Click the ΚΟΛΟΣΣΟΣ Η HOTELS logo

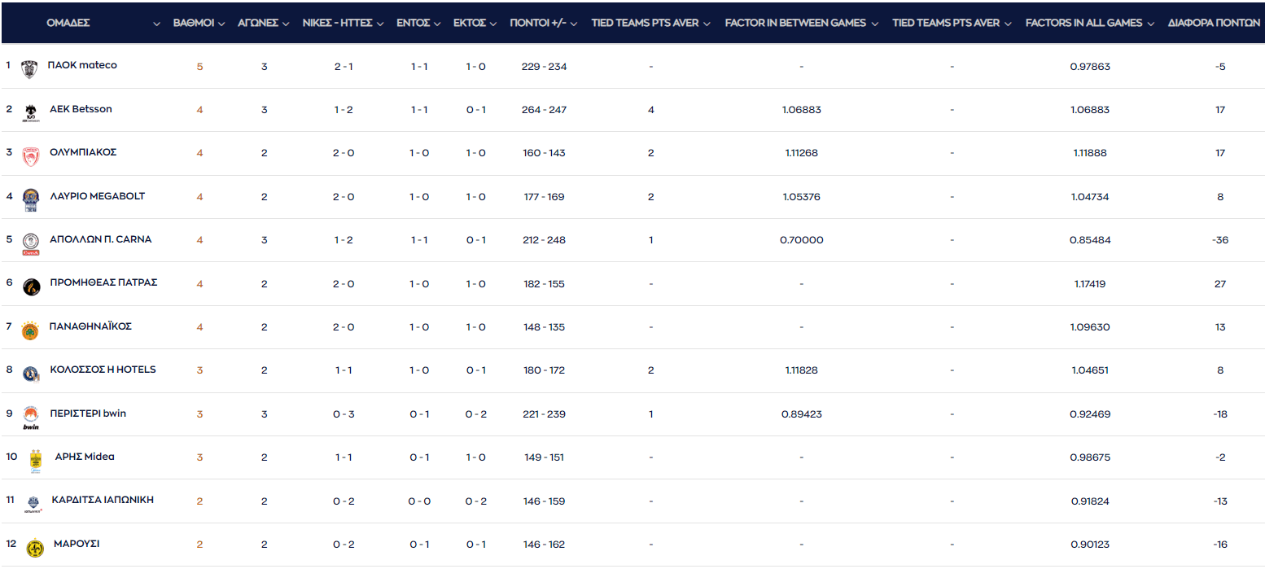(30, 374)
